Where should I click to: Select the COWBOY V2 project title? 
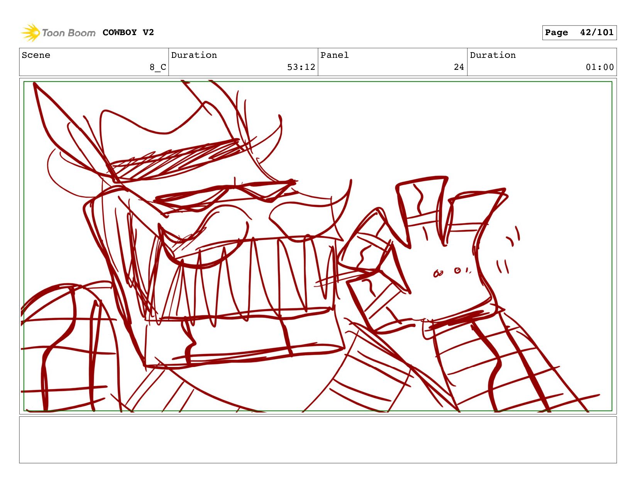pos(128,32)
